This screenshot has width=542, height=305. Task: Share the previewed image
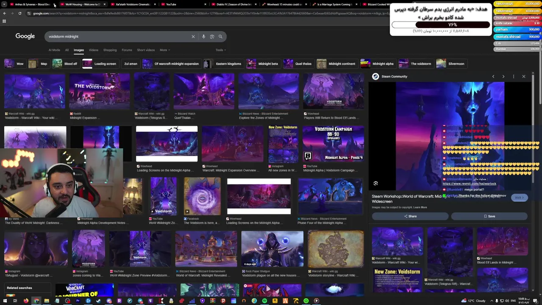pyautogui.click(x=410, y=216)
